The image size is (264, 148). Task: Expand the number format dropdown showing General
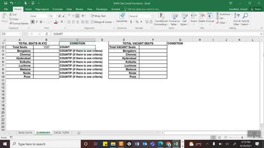[x=151, y=16]
